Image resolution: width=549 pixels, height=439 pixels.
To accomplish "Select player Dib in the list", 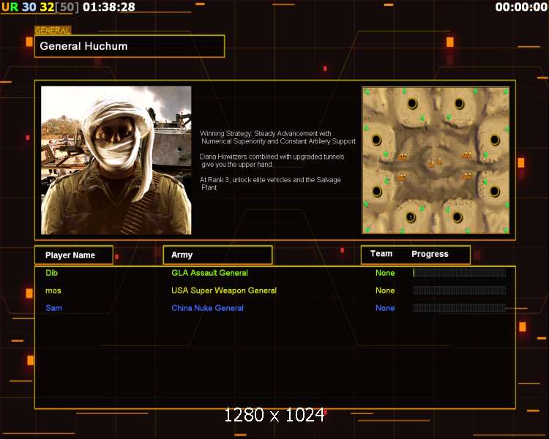I will pos(51,273).
